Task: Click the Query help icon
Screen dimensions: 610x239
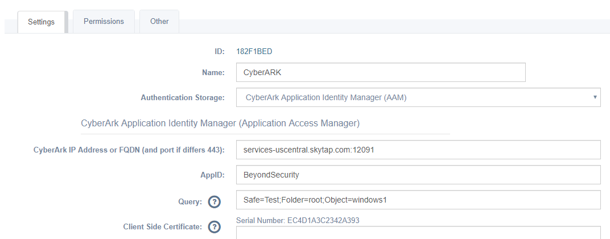Action: pyautogui.click(x=215, y=202)
